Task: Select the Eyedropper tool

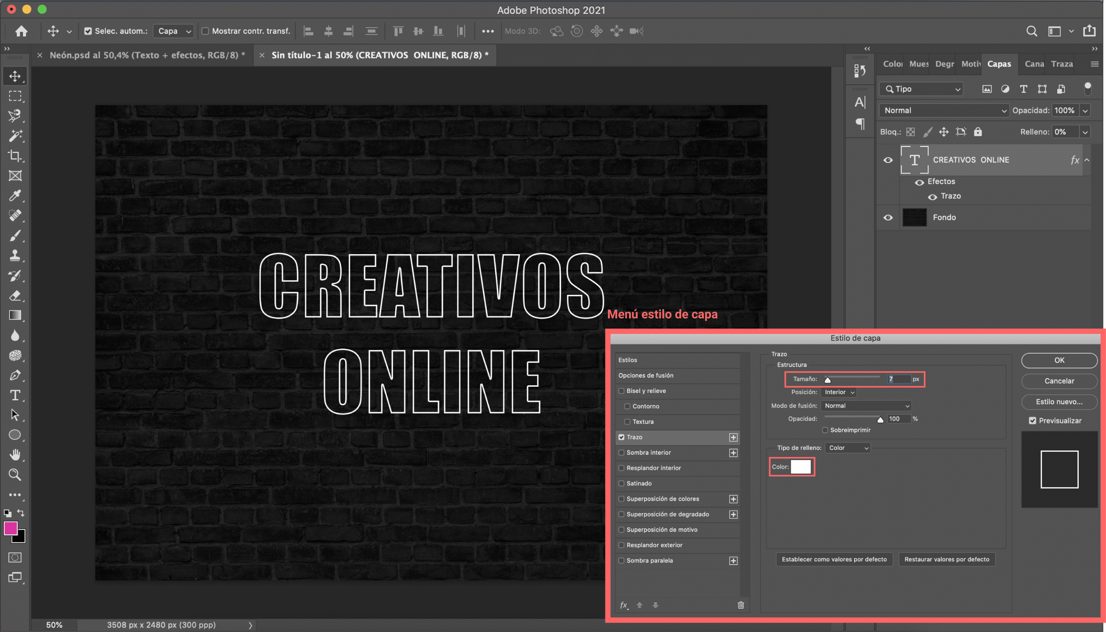Action: [14, 195]
